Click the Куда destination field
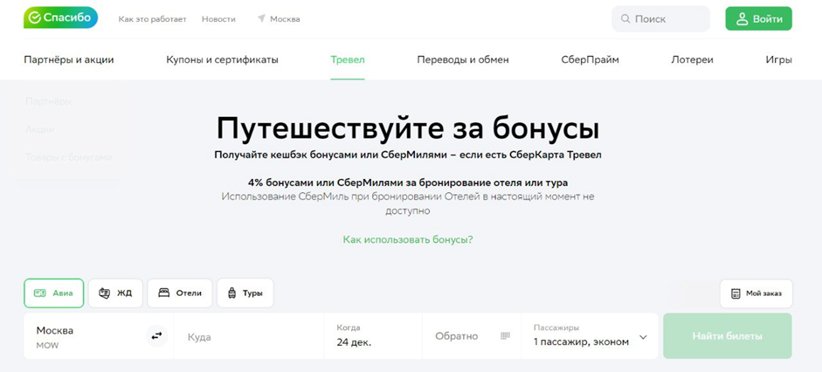The width and height of the screenshot is (822, 372). click(248, 336)
